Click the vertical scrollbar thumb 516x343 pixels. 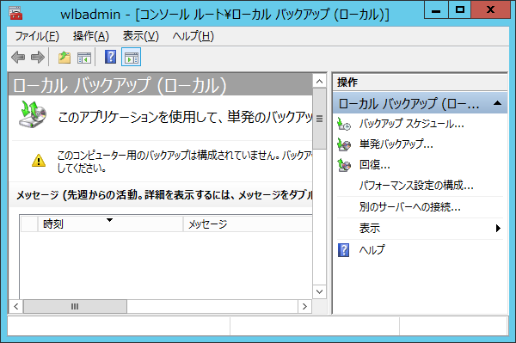319,119
